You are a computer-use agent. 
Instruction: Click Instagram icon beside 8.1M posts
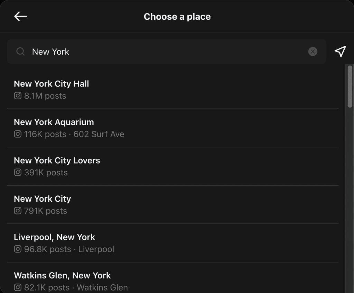click(x=18, y=96)
